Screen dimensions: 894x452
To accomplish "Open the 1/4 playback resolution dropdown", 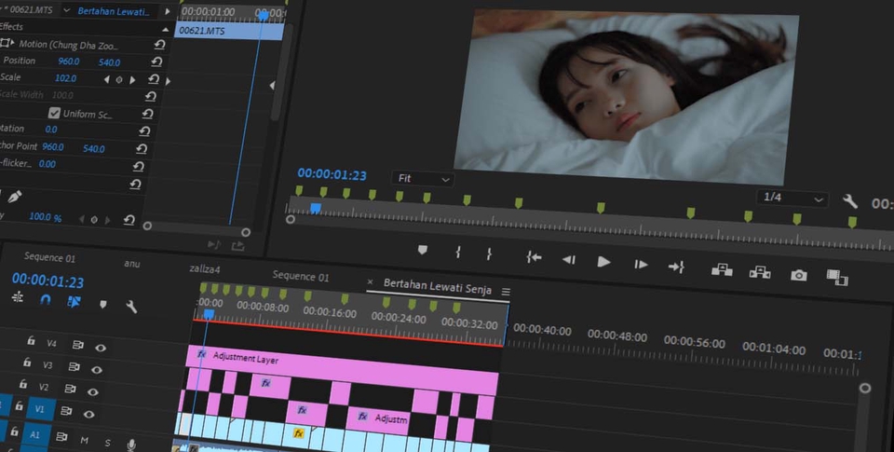I will (792, 198).
